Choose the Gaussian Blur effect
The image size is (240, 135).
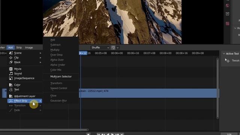coord(61,101)
